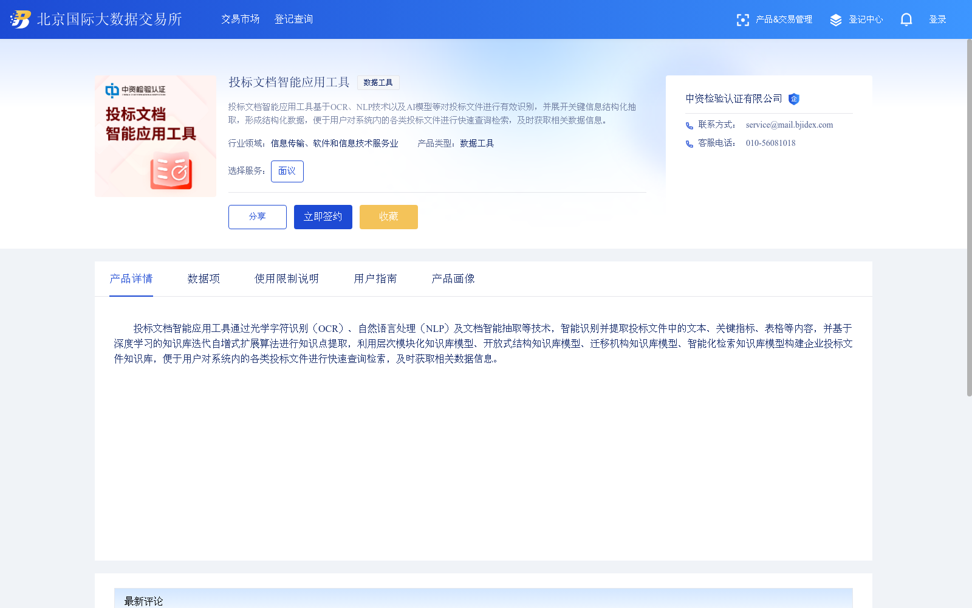Switch to the 使用限制说明 tab
This screenshot has width=972, height=608.
point(287,279)
